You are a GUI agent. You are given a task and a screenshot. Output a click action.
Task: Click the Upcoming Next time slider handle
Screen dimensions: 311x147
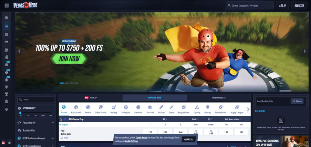click(x=20, y=113)
